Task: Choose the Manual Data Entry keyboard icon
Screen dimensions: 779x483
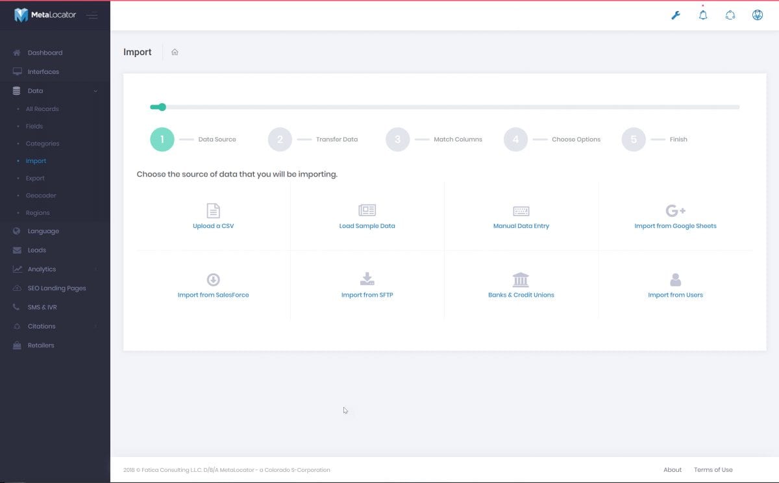Action: pyautogui.click(x=521, y=211)
